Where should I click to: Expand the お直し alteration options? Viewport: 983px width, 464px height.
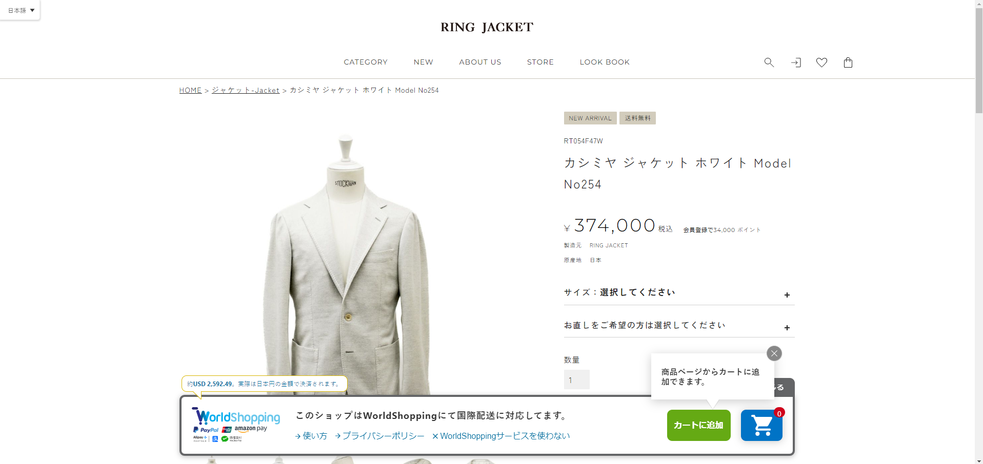[679, 325]
